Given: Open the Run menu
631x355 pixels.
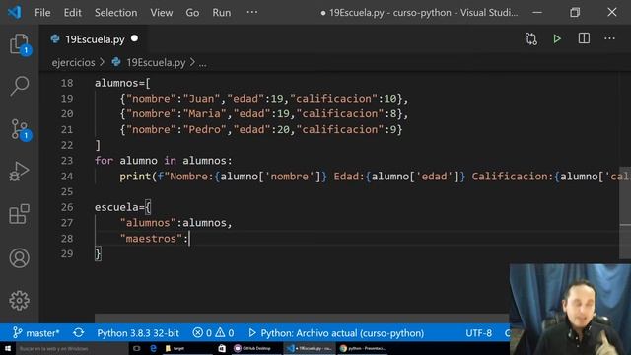Looking at the screenshot, I should 222,13.
